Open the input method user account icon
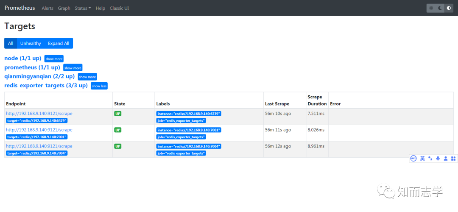 pyautogui.click(x=446, y=159)
